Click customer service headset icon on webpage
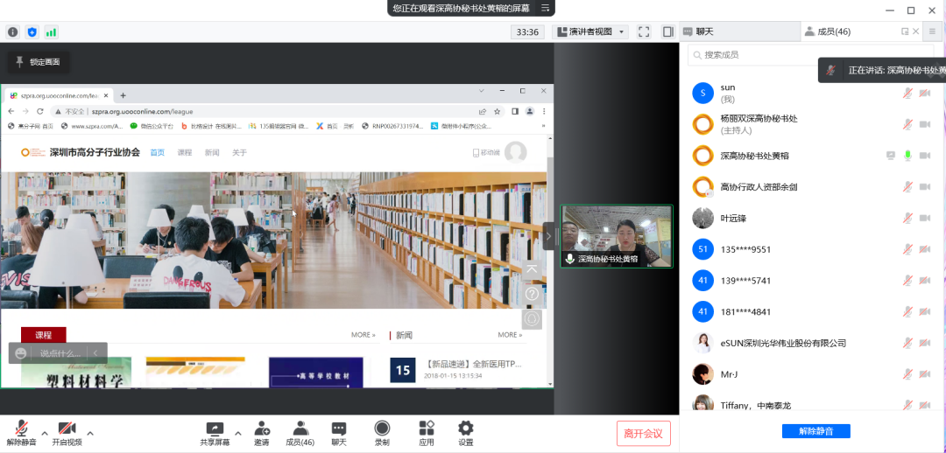Screen dimensions: 946x453 click(x=532, y=318)
